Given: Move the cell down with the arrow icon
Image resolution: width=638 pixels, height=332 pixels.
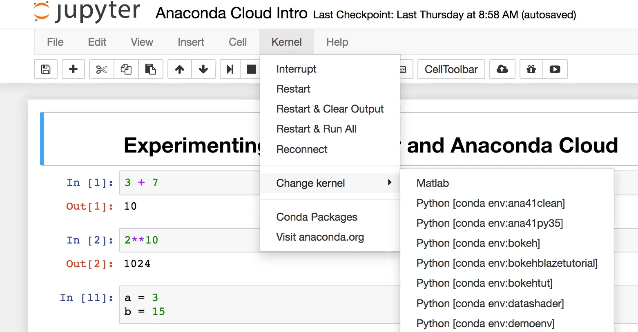Looking at the screenshot, I should coord(203,69).
